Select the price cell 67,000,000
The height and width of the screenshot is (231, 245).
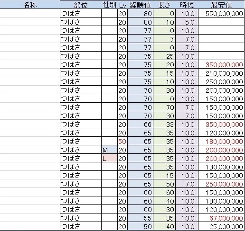(x=221, y=218)
